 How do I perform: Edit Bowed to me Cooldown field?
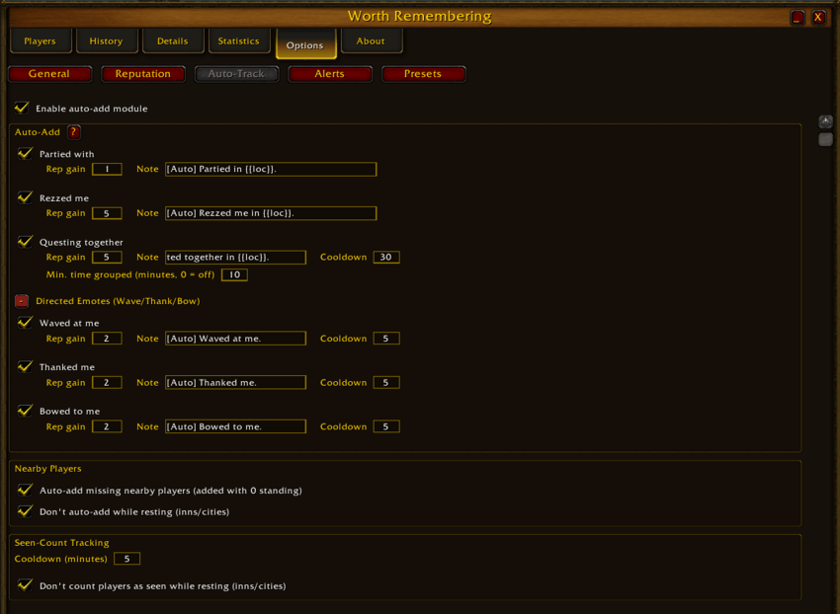point(386,426)
